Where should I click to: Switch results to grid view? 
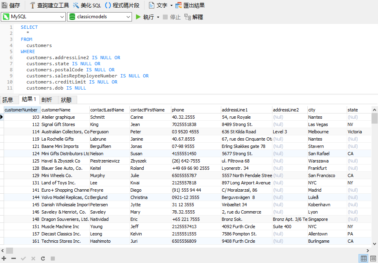(x=363, y=258)
